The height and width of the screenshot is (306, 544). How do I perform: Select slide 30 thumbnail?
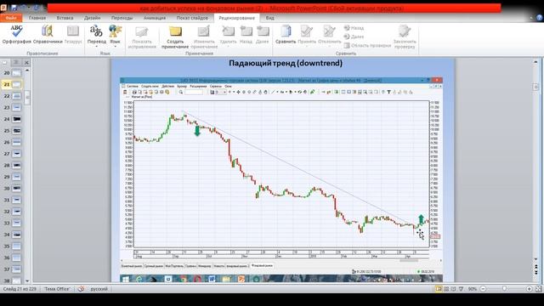[16, 189]
